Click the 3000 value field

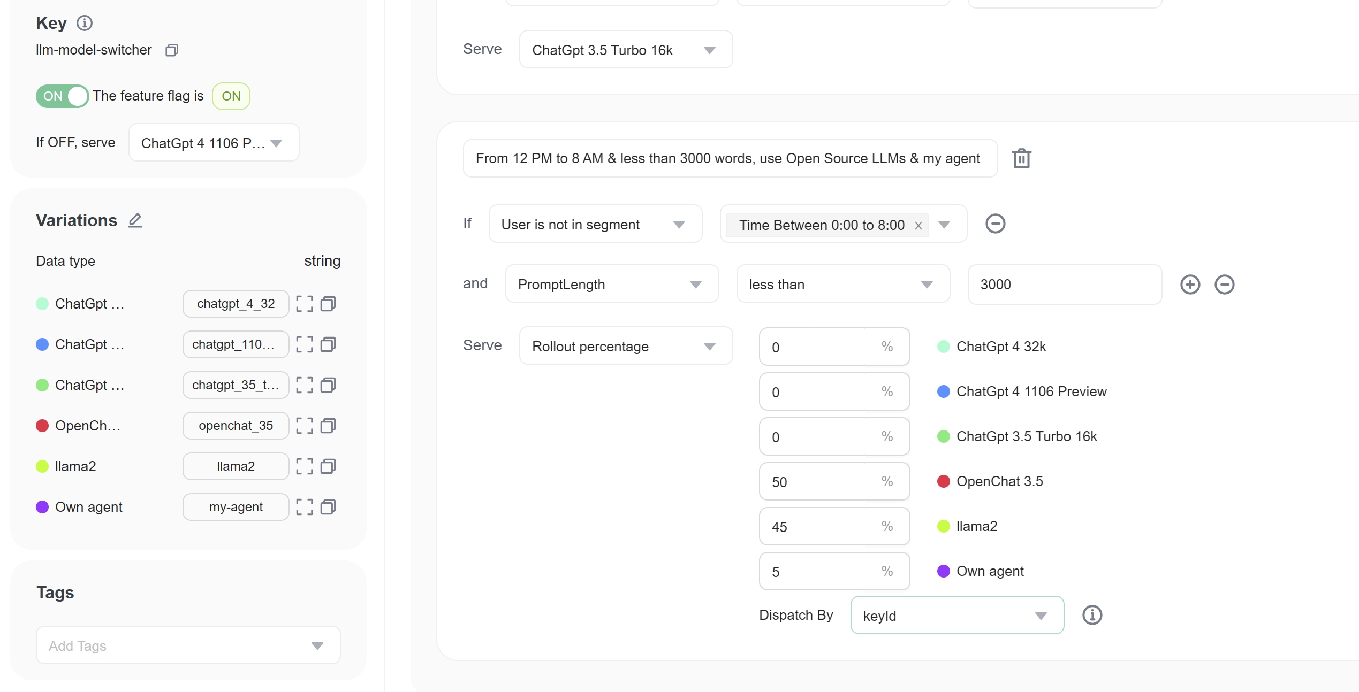coord(1065,284)
